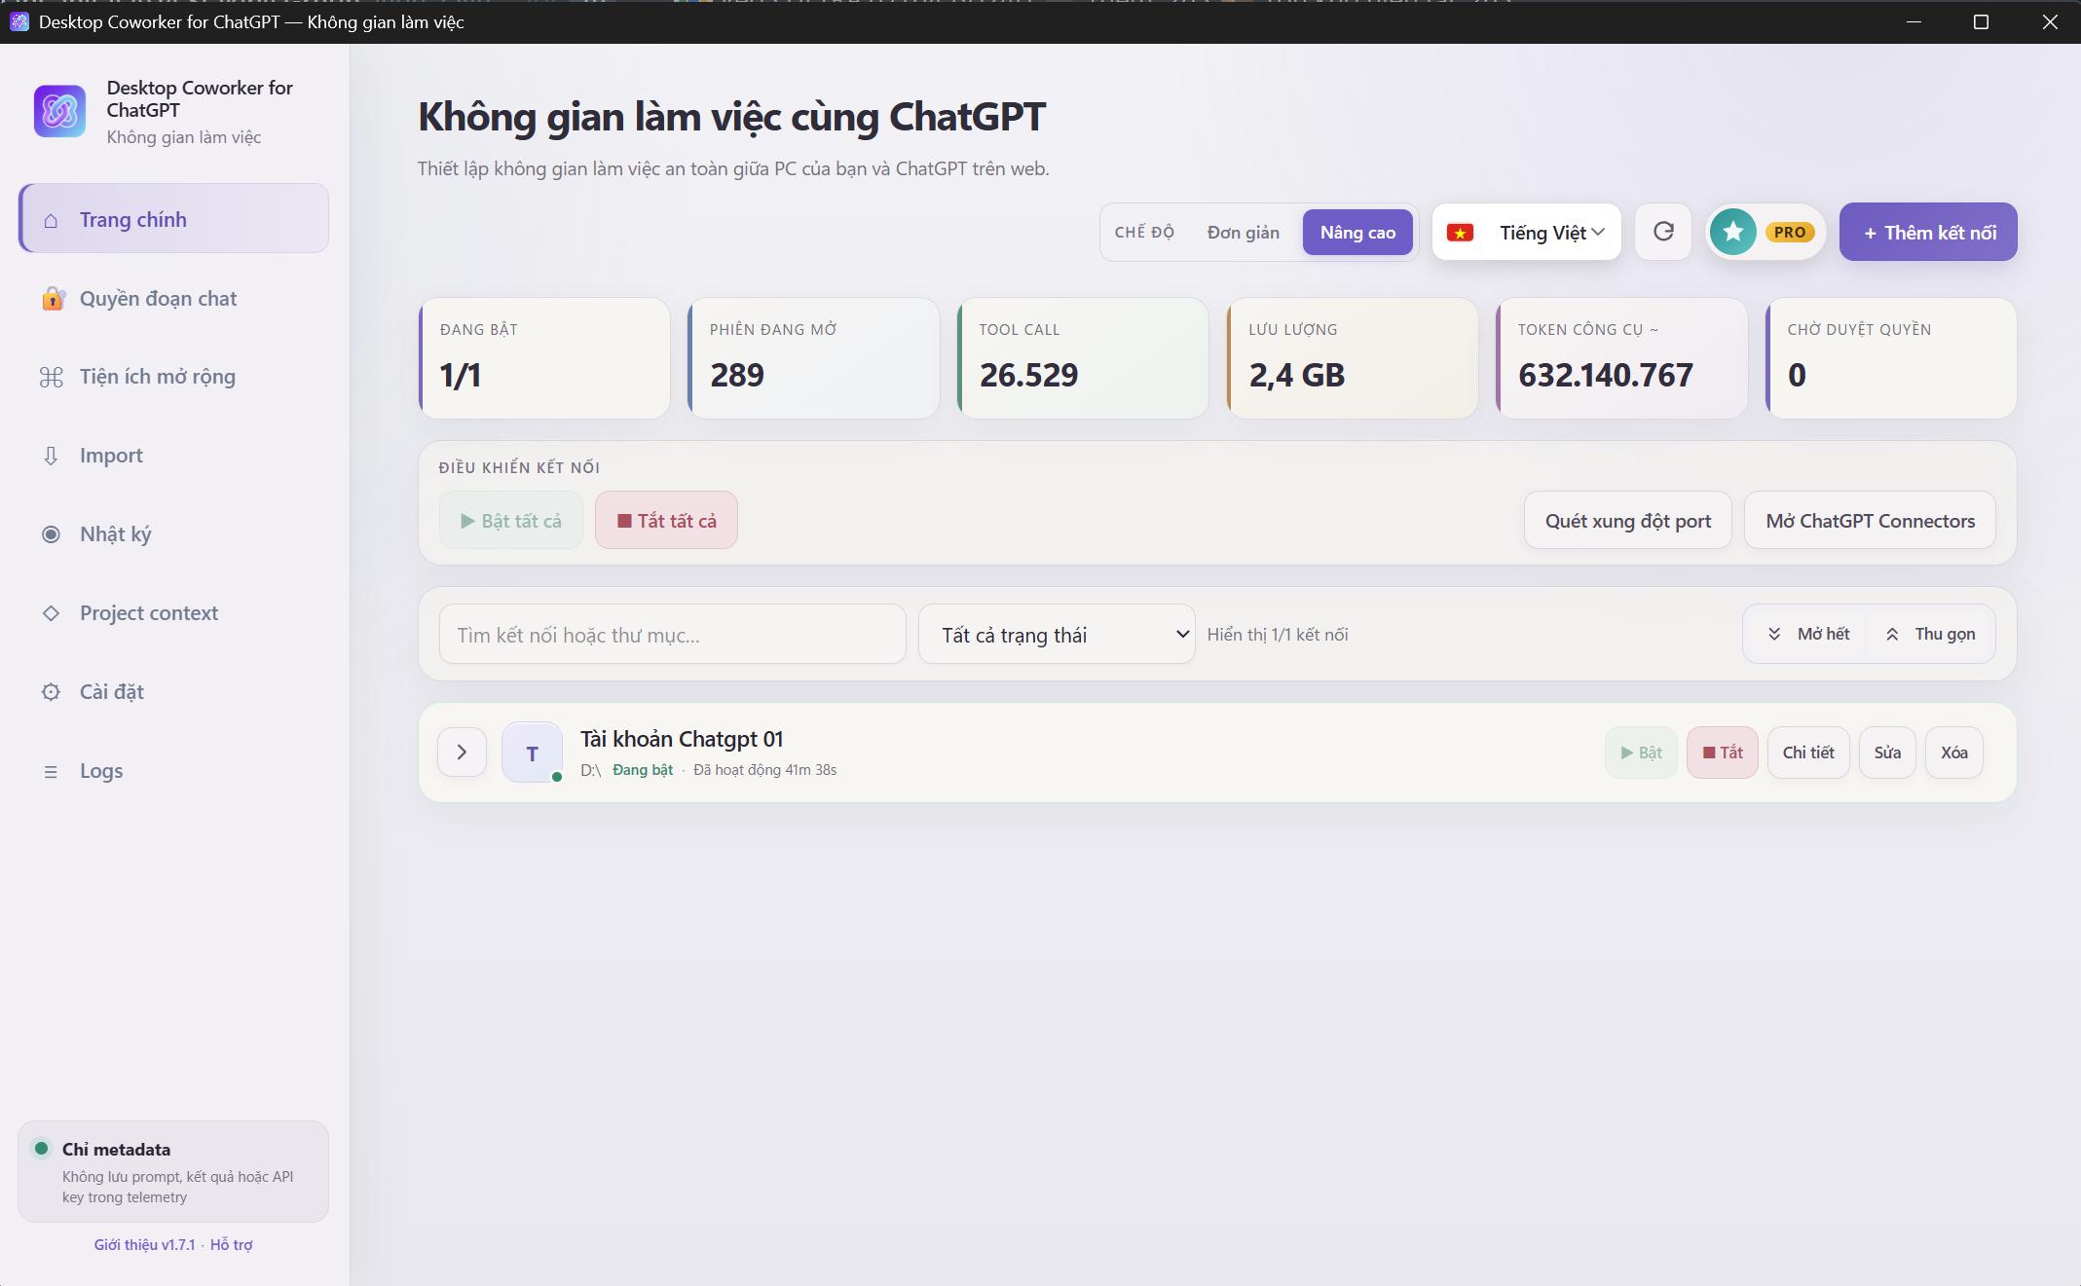
Task: Click Quét xung đột port button
Action: click(x=1627, y=520)
